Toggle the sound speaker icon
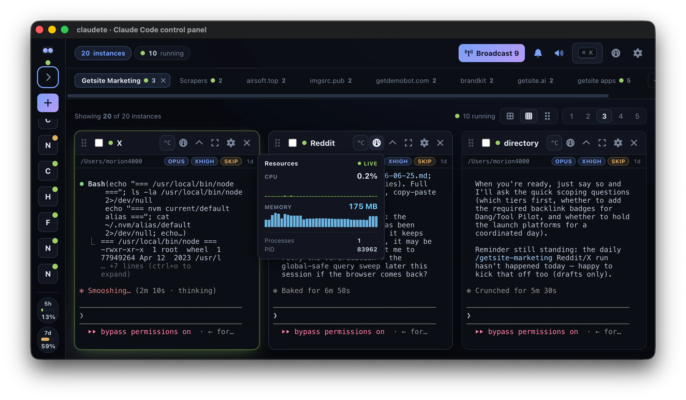The height and width of the screenshot is (400, 686). (x=559, y=53)
